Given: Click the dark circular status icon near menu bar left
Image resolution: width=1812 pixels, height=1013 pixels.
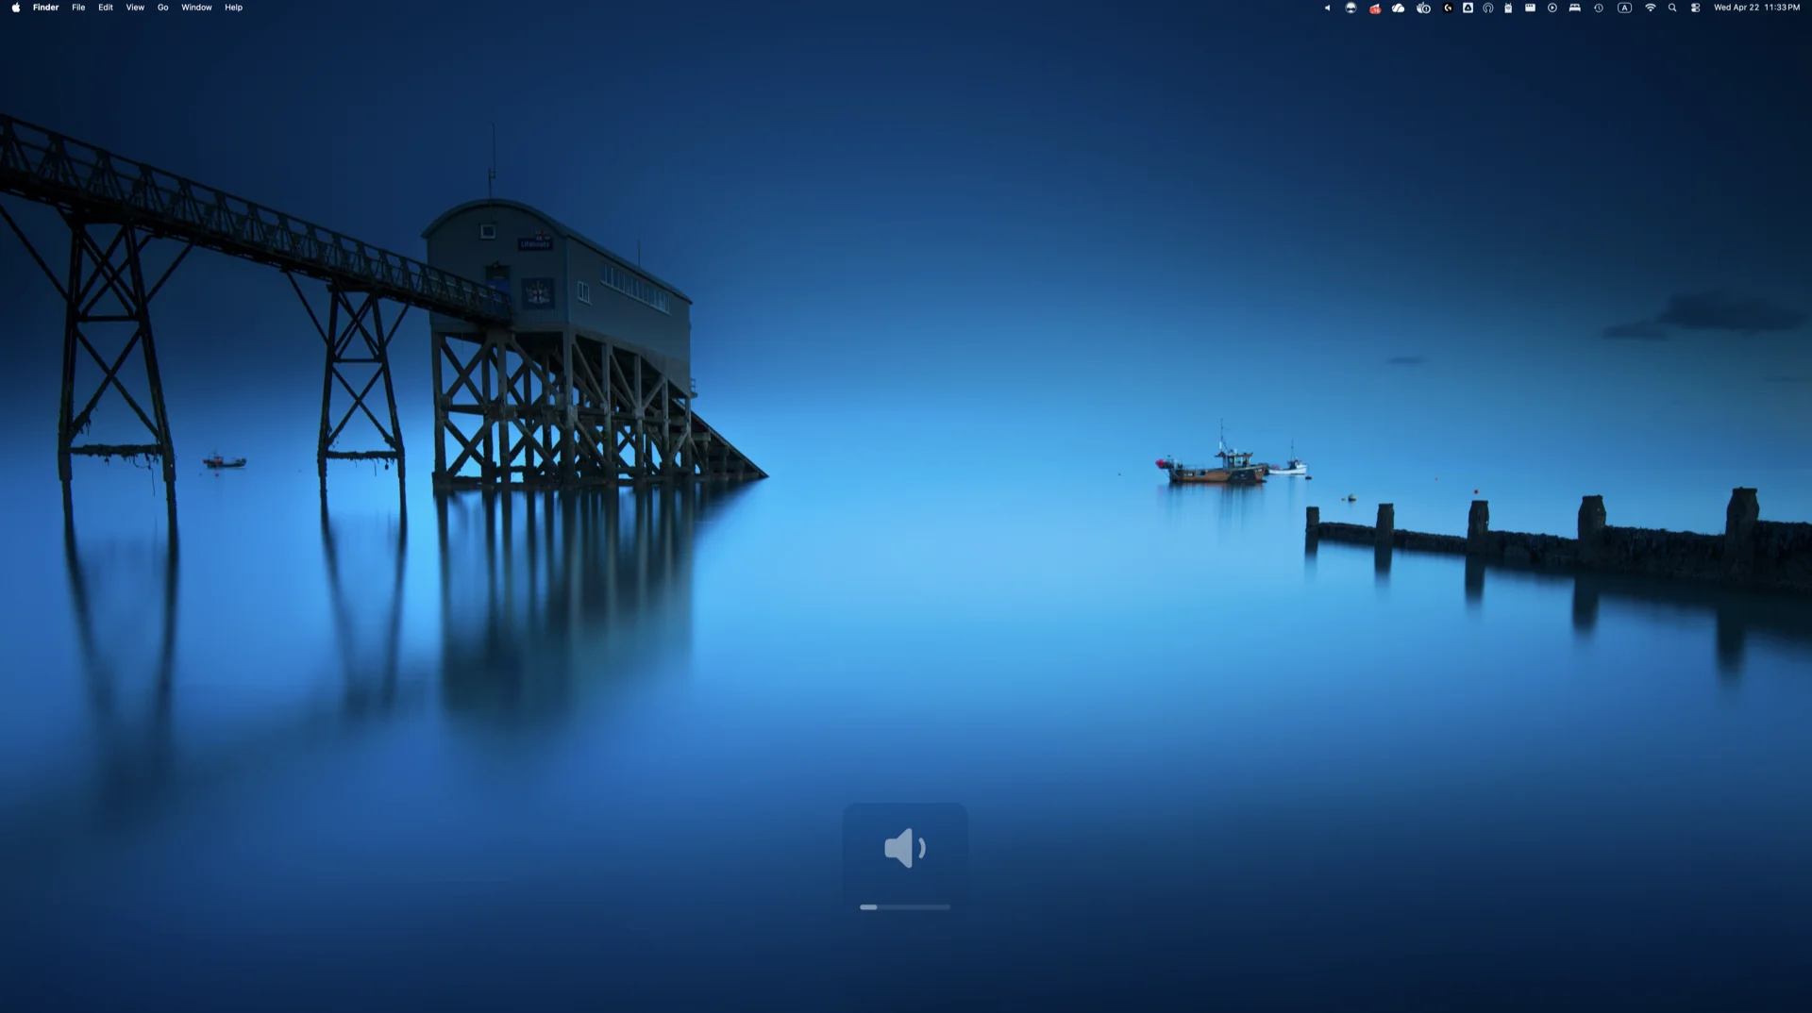Looking at the screenshot, I should pos(1350,8).
